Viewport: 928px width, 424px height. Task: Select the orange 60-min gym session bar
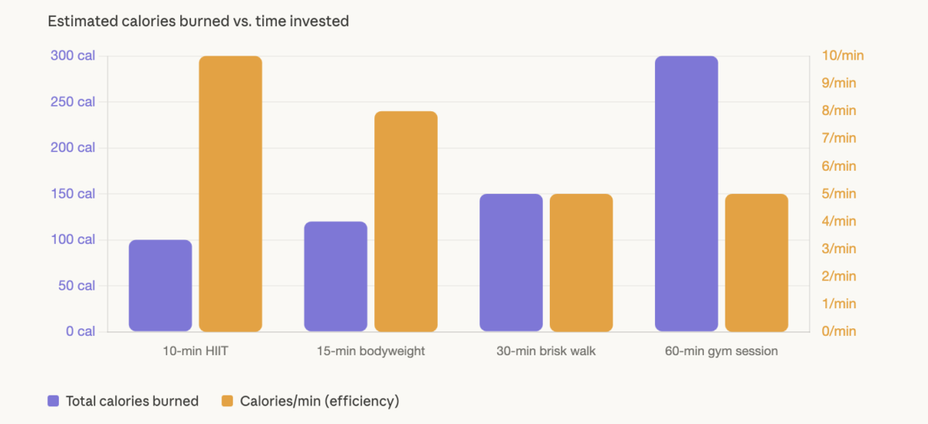click(757, 263)
